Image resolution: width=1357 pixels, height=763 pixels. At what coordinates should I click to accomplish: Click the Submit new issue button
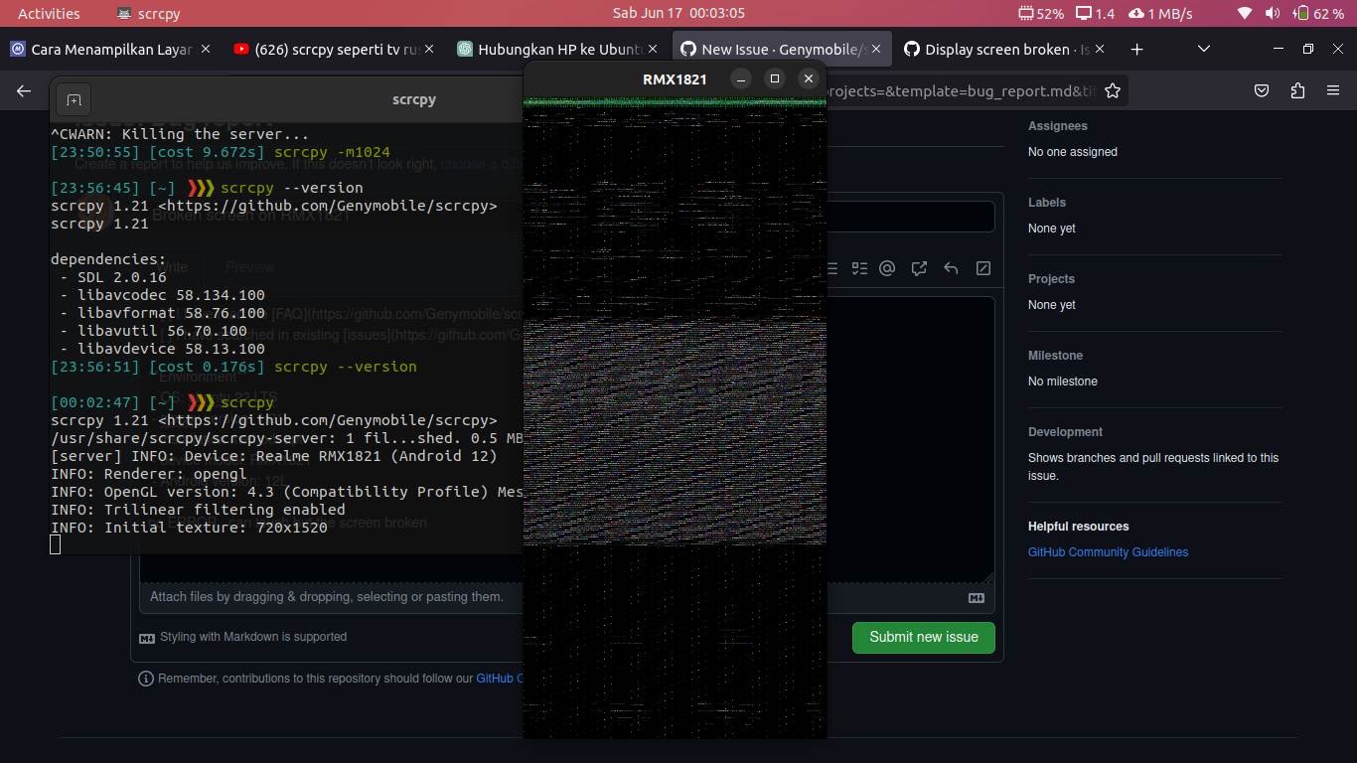coord(923,637)
